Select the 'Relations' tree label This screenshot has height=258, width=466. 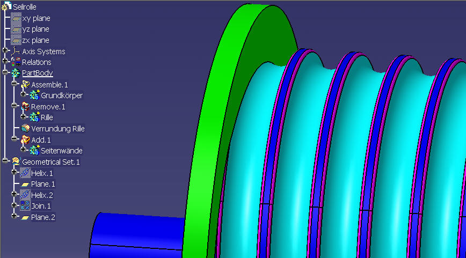pos(37,62)
